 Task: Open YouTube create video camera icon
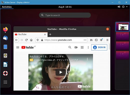tap(76, 47)
